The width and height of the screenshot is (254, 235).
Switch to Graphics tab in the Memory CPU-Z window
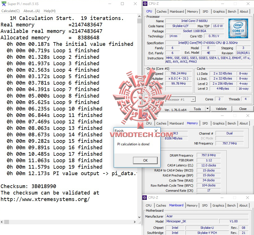(x=219, y=123)
